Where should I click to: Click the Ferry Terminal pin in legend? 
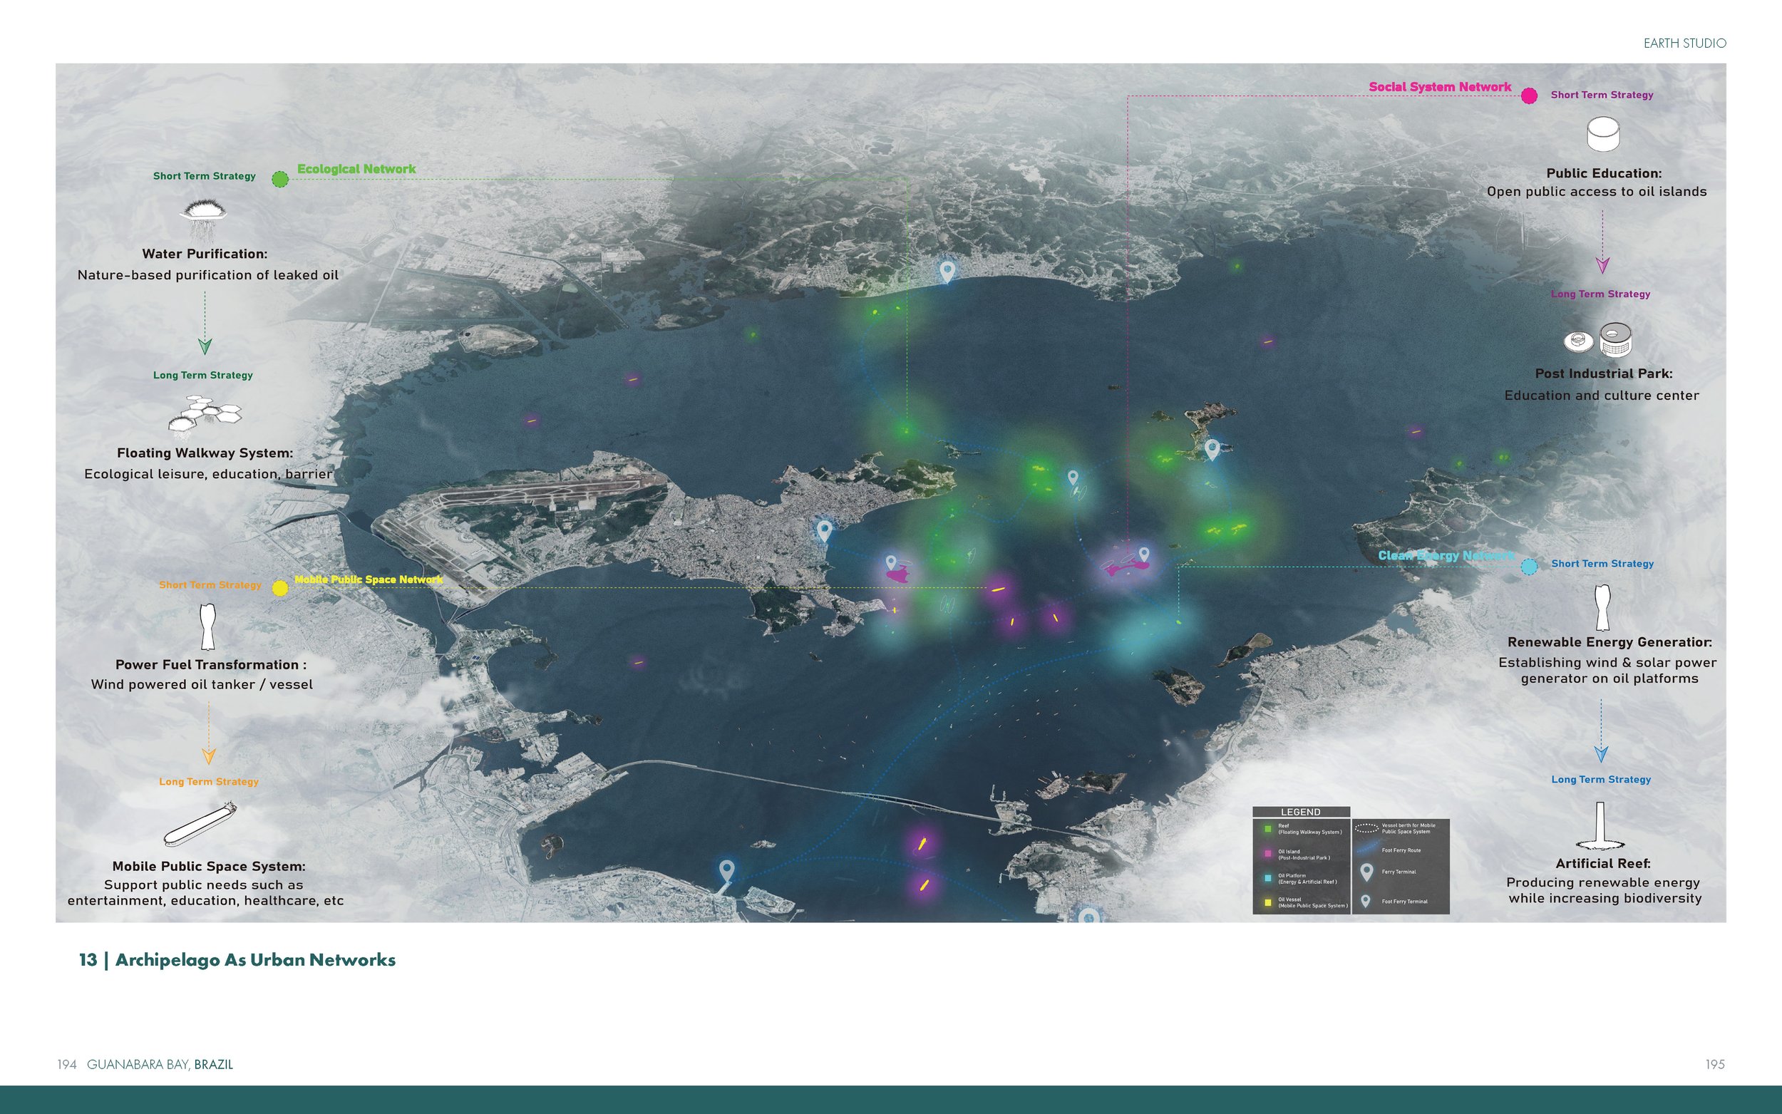pyautogui.click(x=1366, y=872)
